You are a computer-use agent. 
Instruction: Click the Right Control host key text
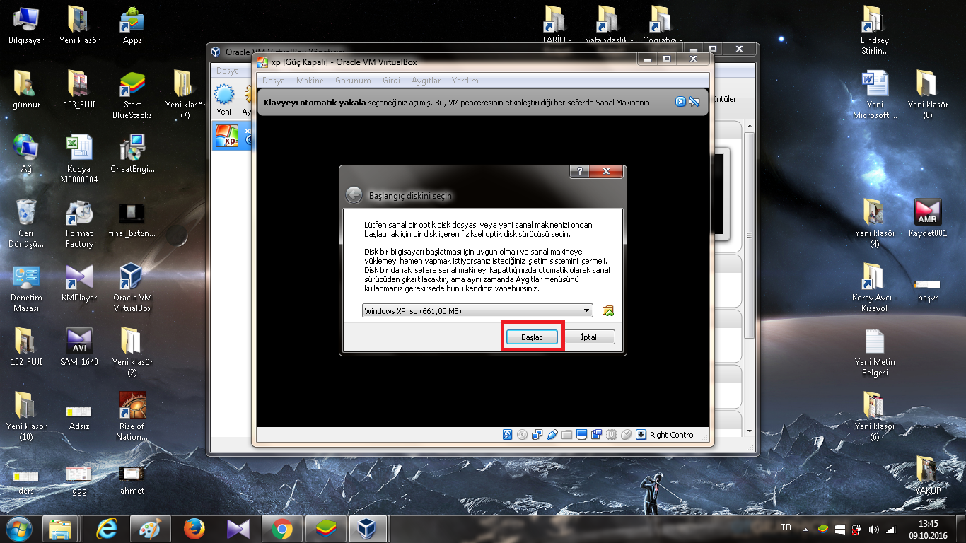tap(673, 435)
